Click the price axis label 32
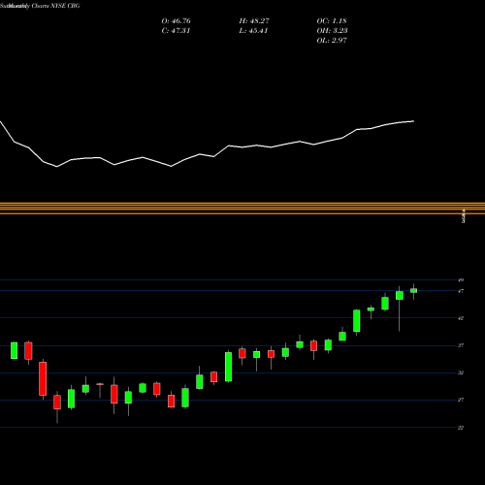485x485 pixels. click(461, 372)
